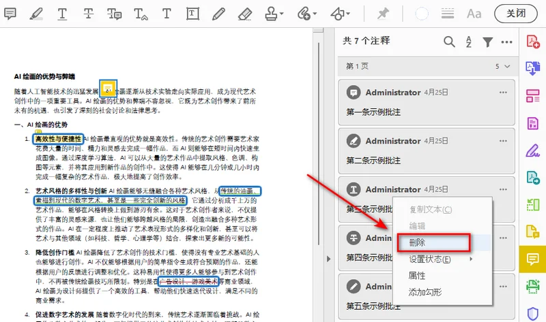Toggle the keep tool selected pin
546x322 pixels.
pyautogui.click(x=383, y=14)
